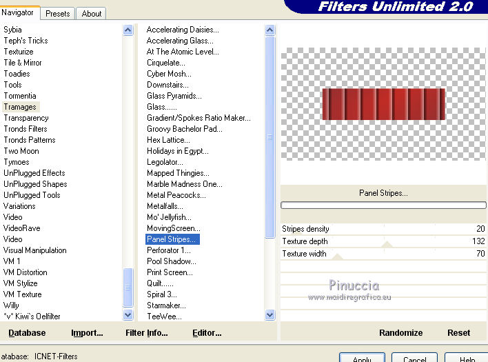This screenshot has height=362, width=488.
Task: Click the Database button
Action: 27,333
